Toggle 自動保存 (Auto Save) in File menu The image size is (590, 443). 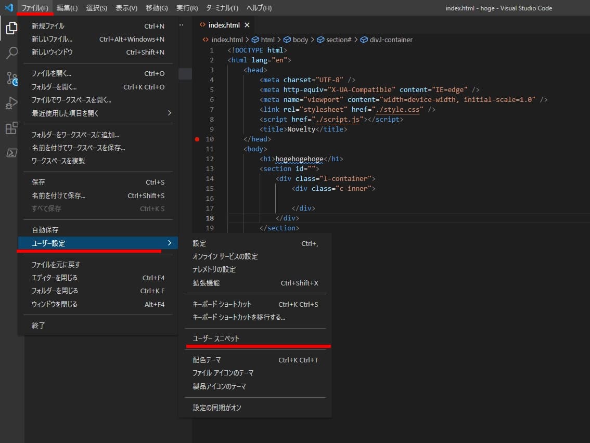(x=45, y=230)
